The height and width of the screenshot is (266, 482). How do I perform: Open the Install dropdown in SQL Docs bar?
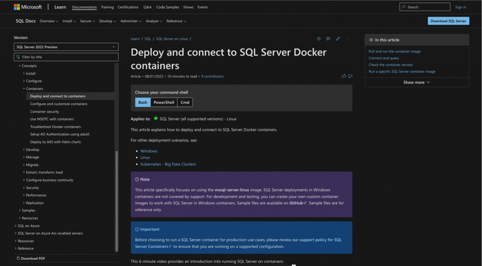[69, 21]
